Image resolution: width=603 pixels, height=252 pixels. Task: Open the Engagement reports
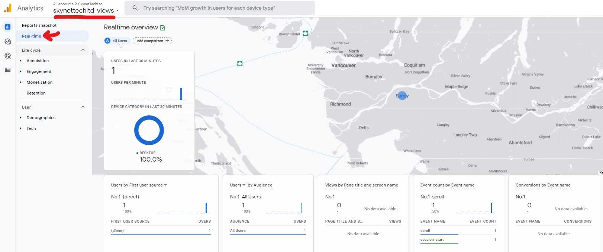tap(39, 71)
